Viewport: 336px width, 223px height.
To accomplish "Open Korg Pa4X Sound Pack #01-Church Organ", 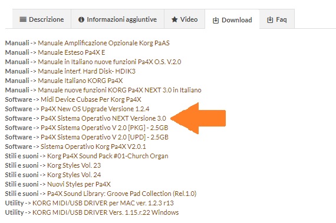I will click(x=107, y=156).
